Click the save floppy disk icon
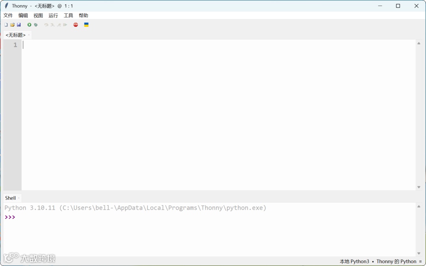Viewport: 426px width, 266px height. tap(19, 25)
